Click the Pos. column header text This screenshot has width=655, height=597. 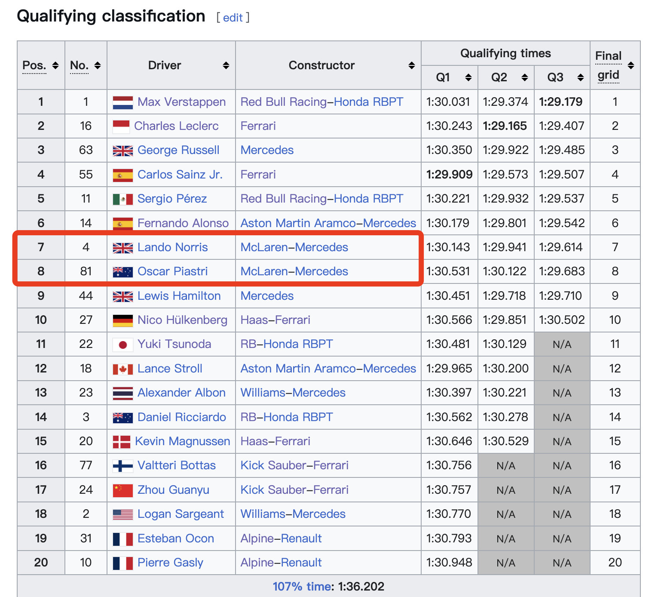click(x=34, y=65)
